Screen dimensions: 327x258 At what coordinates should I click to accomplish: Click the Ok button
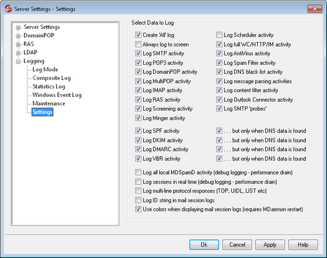coord(204,245)
